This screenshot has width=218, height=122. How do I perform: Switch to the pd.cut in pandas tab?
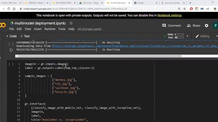[x=173, y=3]
